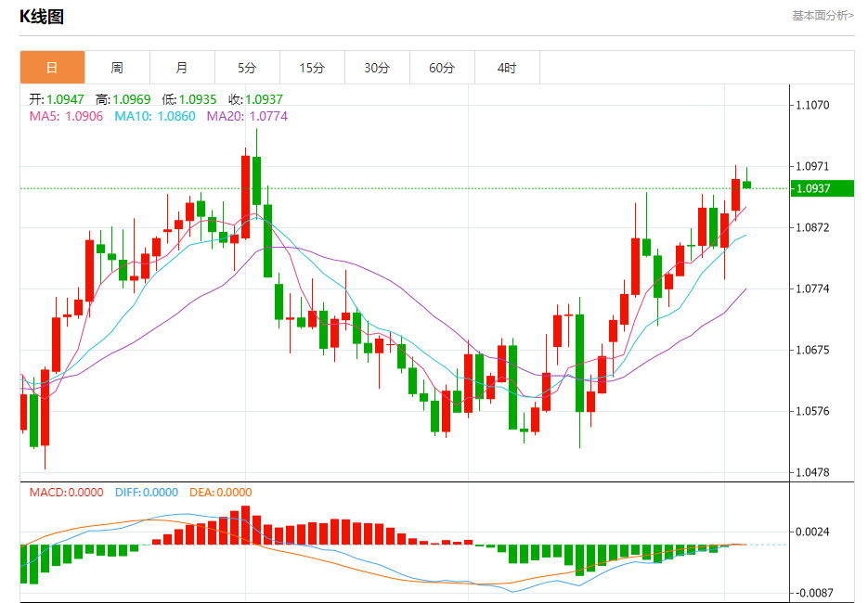Open the 5分 interval tab
Image resolution: width=868 pixels, height=603 pixels.
pos(247,68)
